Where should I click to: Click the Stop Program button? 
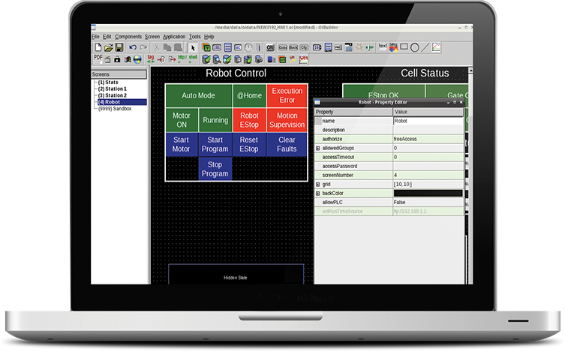click(x=215, y=169)
